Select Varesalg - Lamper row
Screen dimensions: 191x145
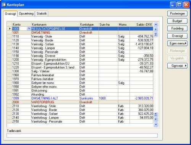coord(80,48)
